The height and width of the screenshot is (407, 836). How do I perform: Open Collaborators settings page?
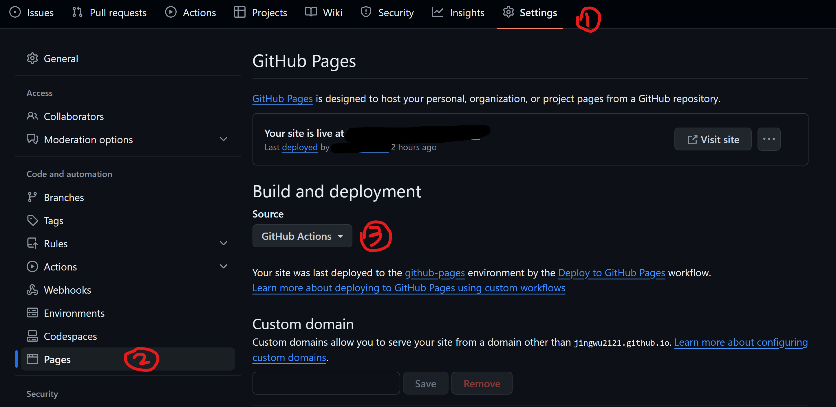tap(128, 116)
